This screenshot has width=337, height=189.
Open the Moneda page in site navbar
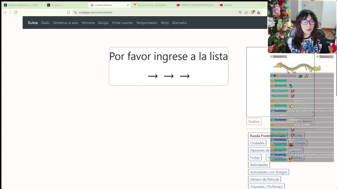coord(88,23)
